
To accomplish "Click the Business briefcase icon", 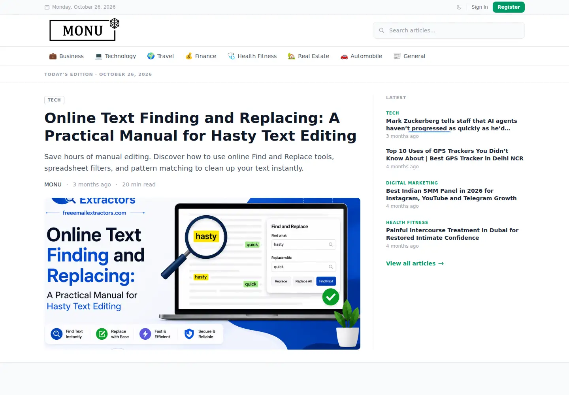I will click(x=53, y=56).
